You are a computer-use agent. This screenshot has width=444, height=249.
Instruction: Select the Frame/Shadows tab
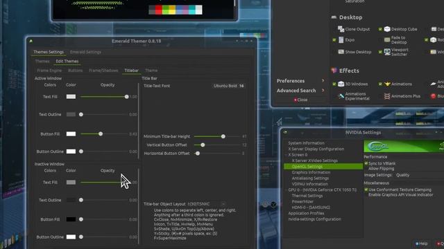[103, 71]
